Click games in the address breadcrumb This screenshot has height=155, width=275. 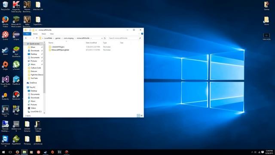[x=58, y=38]
